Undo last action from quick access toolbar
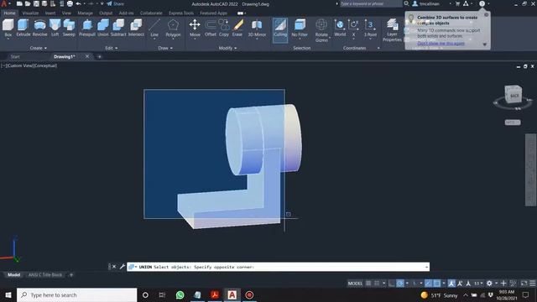 (x=78, y=3)
